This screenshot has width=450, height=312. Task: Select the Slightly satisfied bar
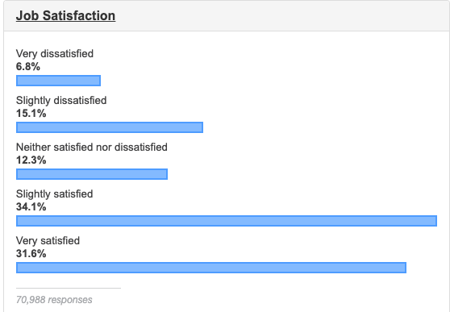click(x=227, y=221)
